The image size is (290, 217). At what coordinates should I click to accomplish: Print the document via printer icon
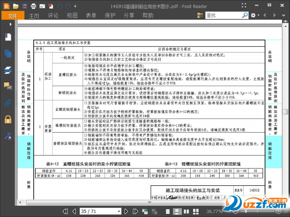[34, 6]
